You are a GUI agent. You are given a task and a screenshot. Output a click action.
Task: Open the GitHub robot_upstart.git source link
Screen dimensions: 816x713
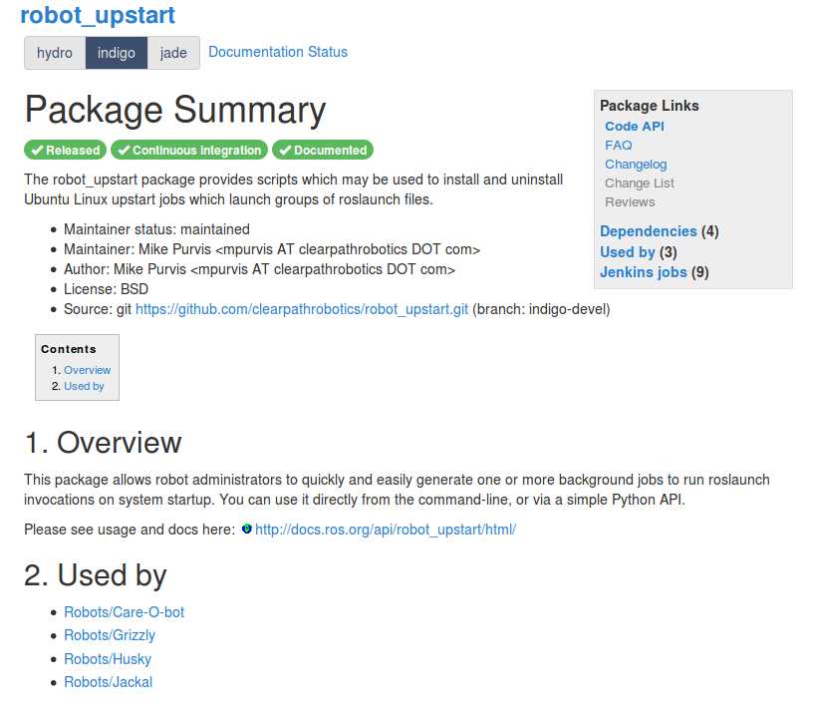(302, 309)
